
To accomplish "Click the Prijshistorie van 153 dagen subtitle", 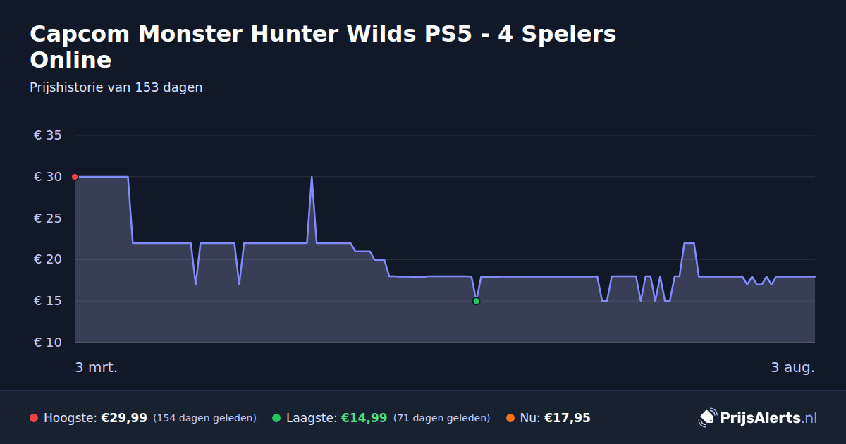I will (x=116, y=87).
